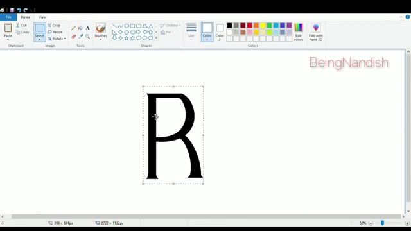Activate the Color 1 foreground selector
411x231 pixels.
(207, 32)
